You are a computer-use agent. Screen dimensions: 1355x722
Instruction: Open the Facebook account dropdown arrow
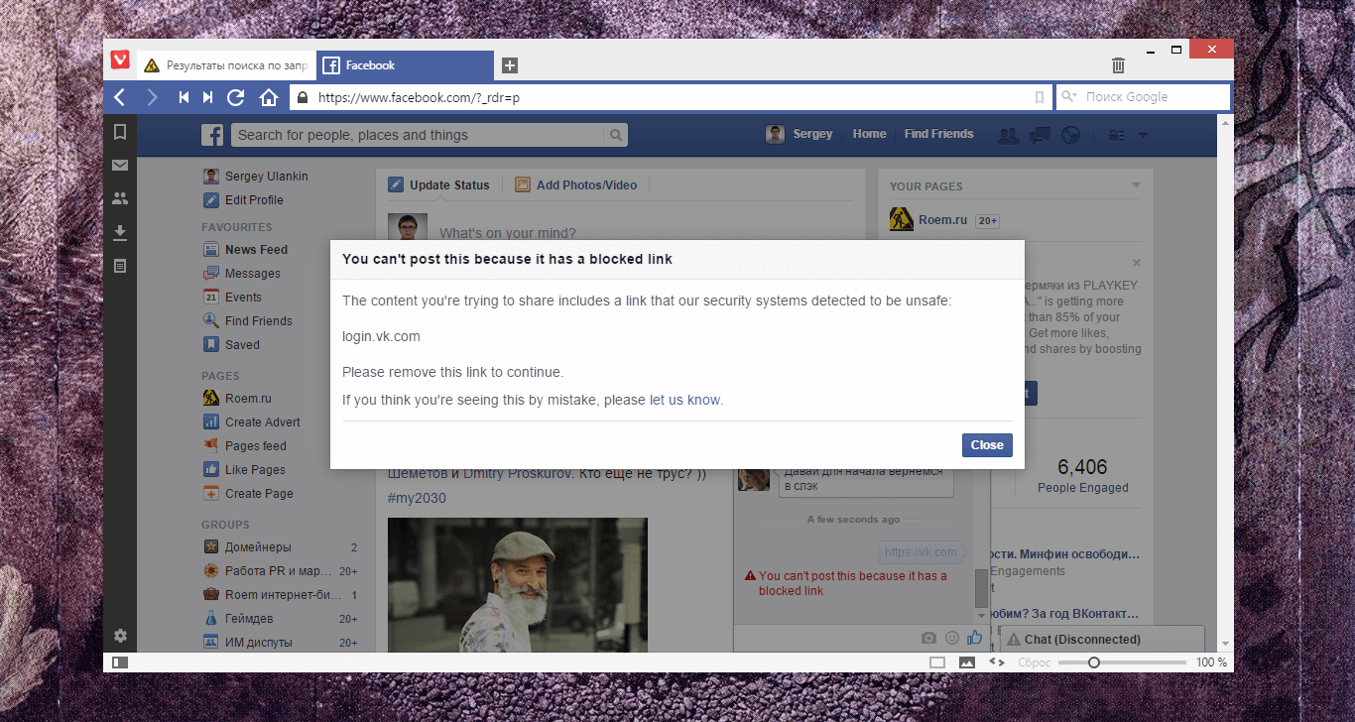tap(1143, 135)
